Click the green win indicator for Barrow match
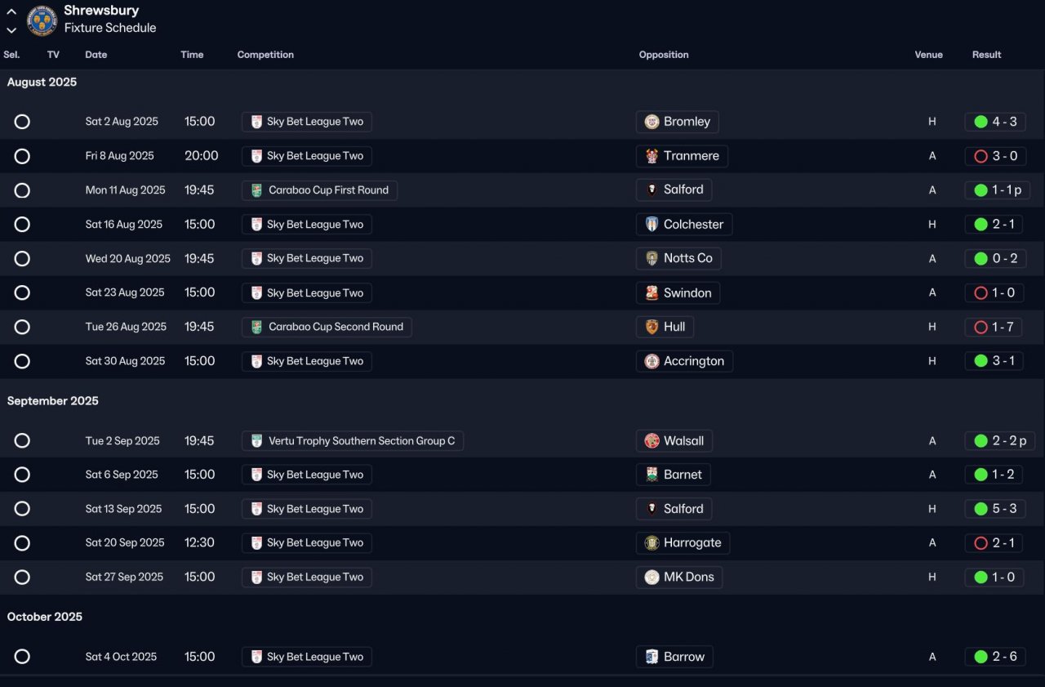This screenshot has height=687, width=1045. (981, 657)
